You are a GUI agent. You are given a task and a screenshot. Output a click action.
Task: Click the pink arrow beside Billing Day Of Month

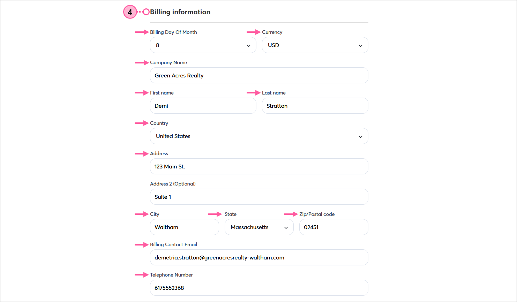coord(141,32)
